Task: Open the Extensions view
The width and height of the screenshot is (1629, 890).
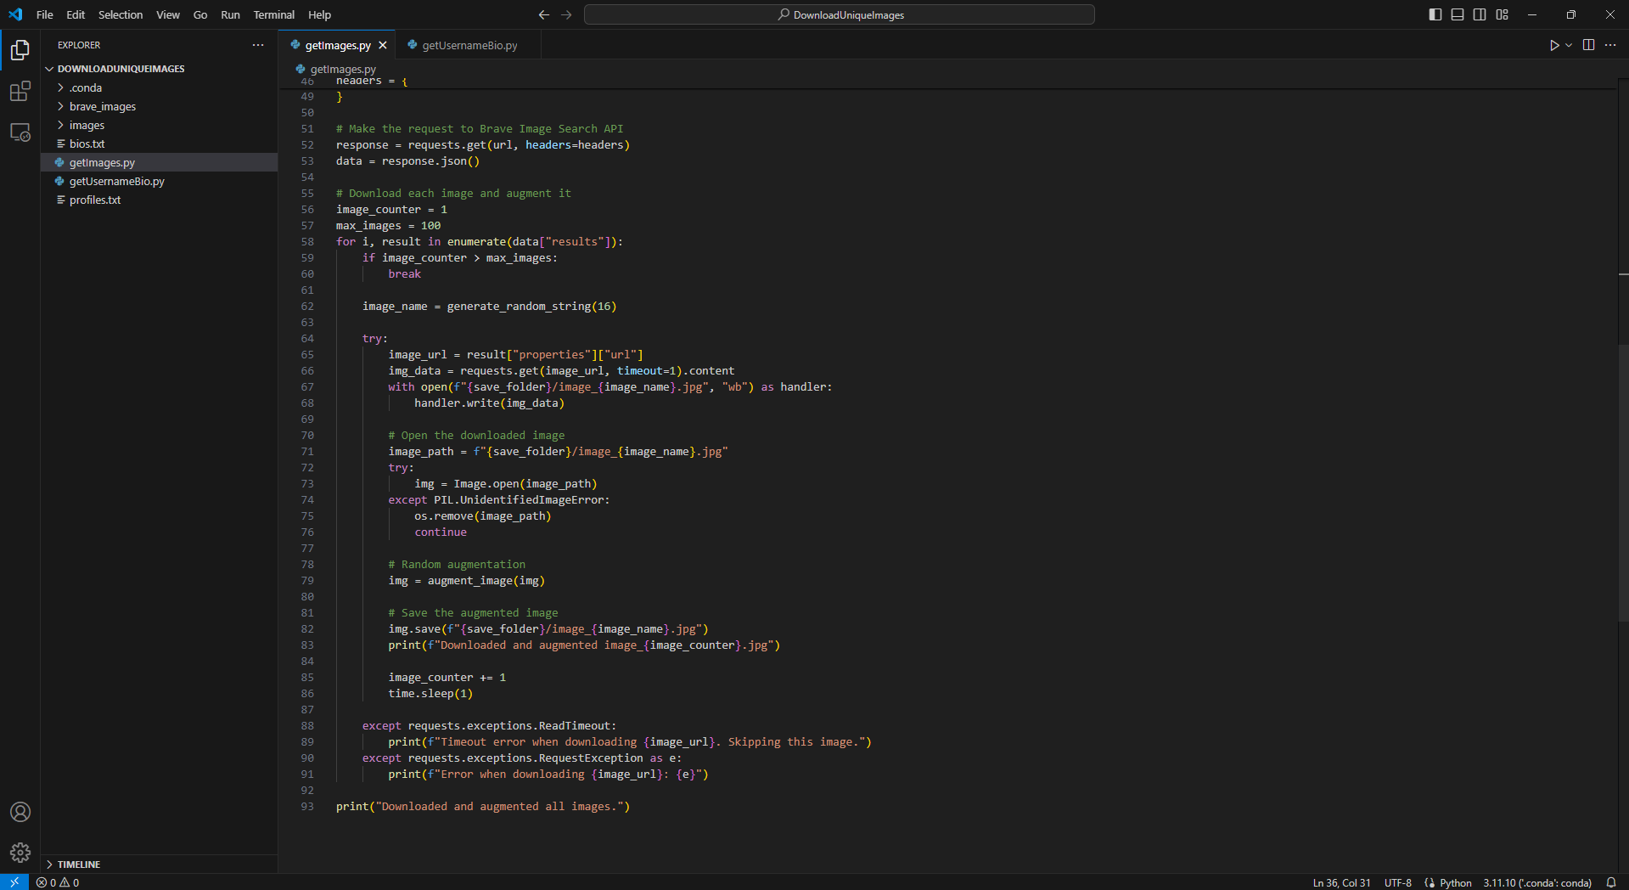Action: (x=20, y=91)
